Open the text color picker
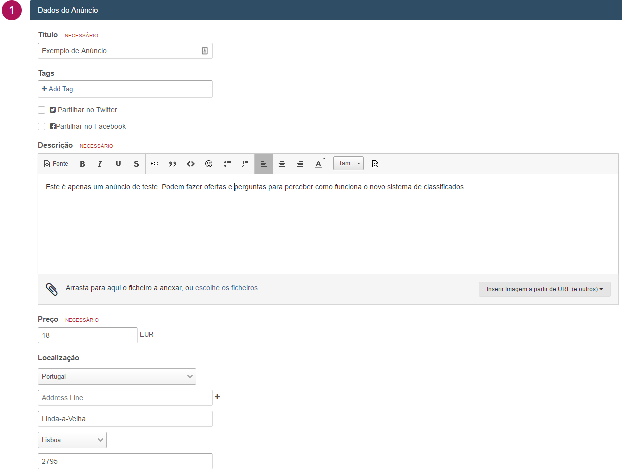Screen dimensions: 622x469 point(319,164)
